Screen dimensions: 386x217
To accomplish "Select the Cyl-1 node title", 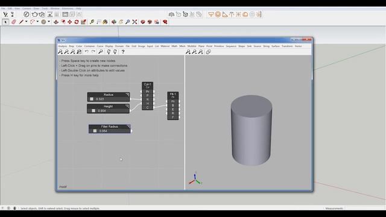I will tap(147, 84).
